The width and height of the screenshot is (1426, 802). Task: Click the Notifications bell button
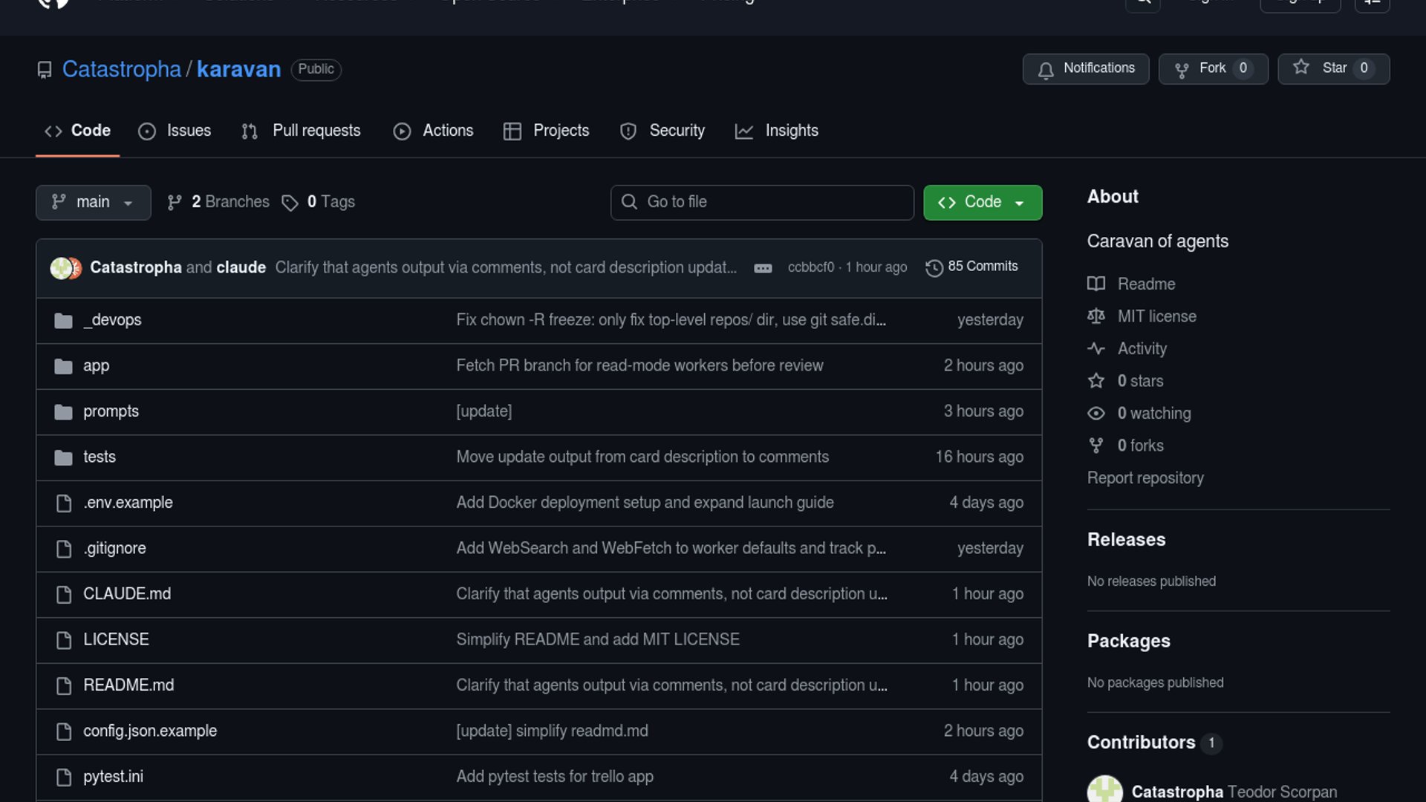(x=1085, y=69)
